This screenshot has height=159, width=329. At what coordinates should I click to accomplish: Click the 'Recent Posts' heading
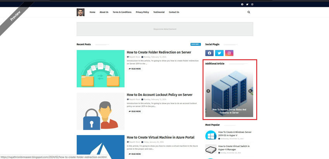[84, 44]
